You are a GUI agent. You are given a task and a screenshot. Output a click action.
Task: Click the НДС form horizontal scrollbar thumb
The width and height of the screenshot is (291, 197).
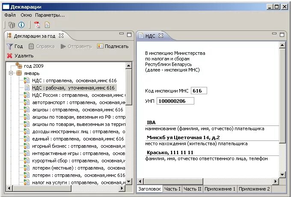pyautogui.click(x=173, y=182)
